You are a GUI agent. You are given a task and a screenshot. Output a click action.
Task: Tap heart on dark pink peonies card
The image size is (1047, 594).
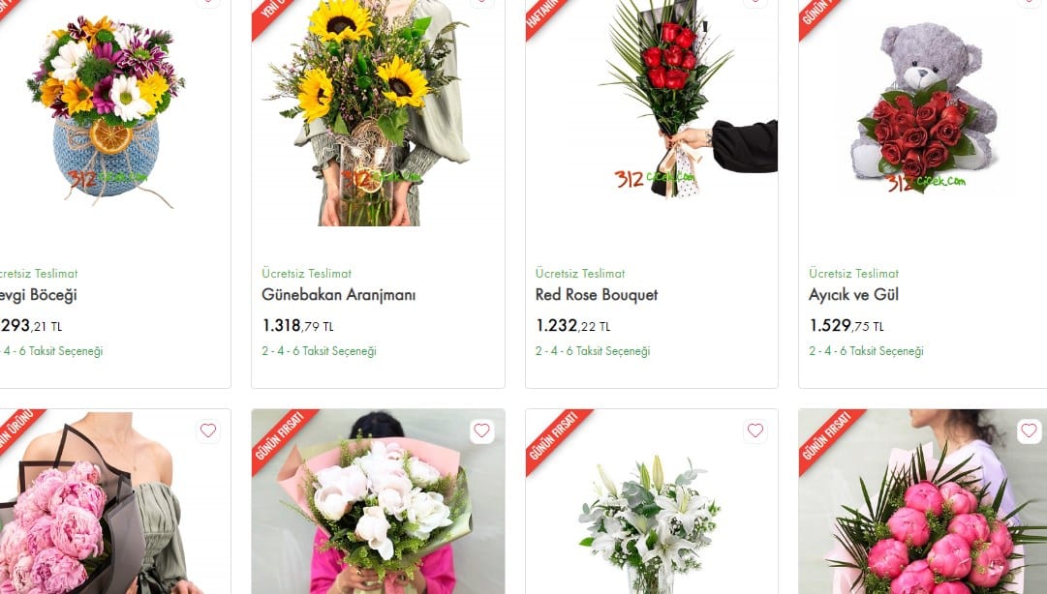click(1029, 431)
